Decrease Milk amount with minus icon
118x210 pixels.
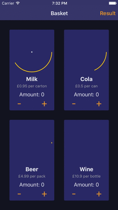pos(19,104)
